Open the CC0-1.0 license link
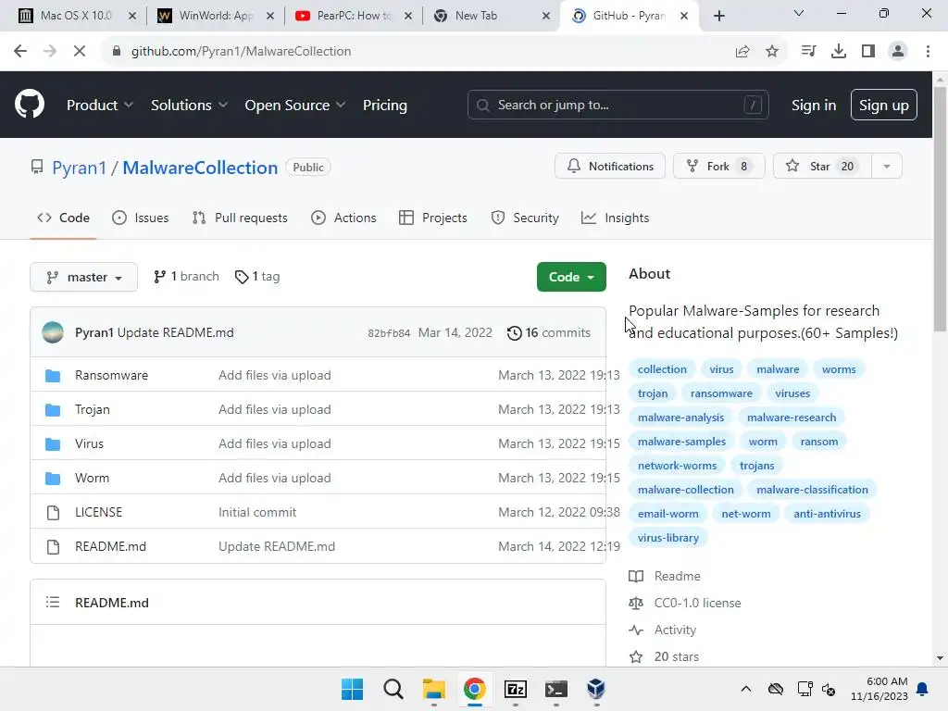 697,603
